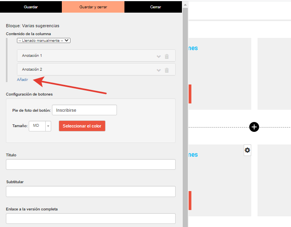Click the black plus add-block icon
The width and height of the screenshot is (291, 227).
pyautogui.click(x=254, y=127)
